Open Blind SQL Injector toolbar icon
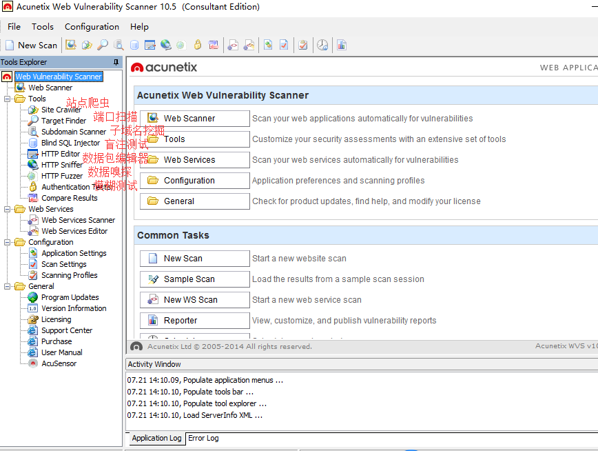This screenshot has width=598, height=451. pos(134,45)
